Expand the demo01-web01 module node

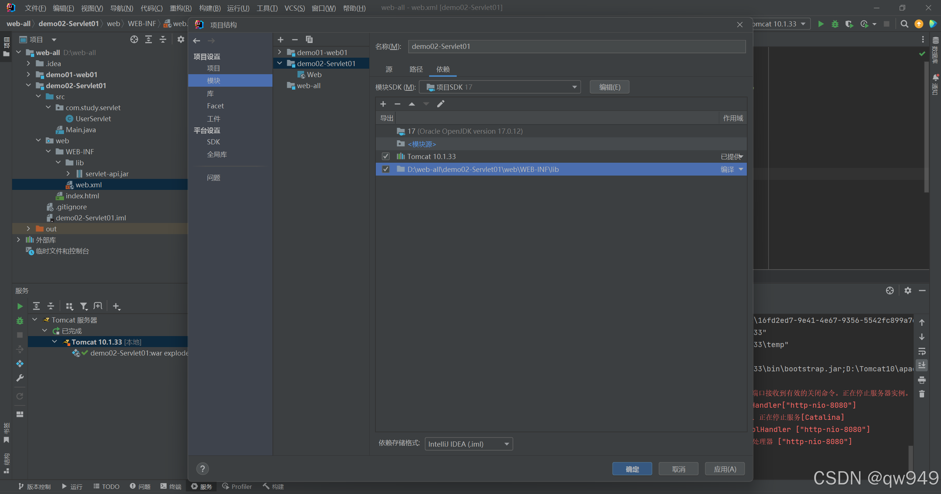point(280,52)
